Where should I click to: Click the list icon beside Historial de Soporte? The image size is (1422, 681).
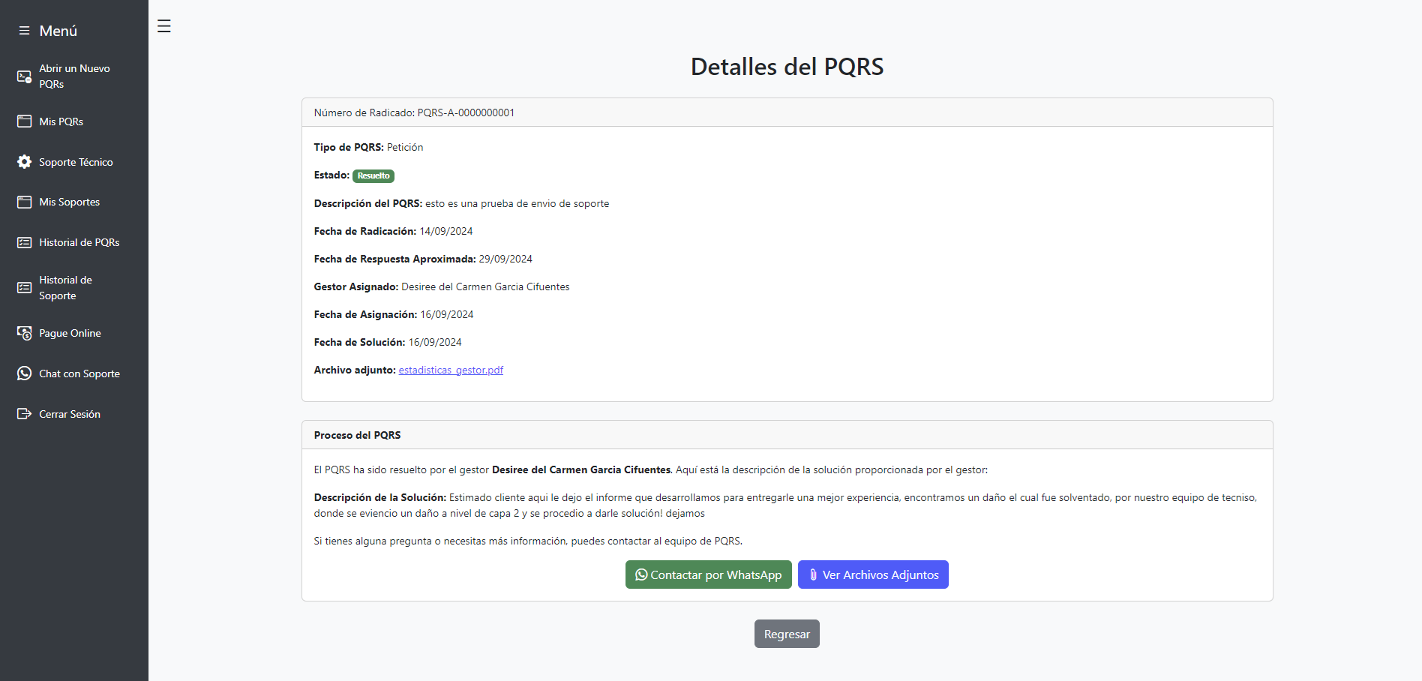(x=24, y=288)
